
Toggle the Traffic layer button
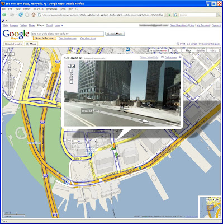click(175, 50)
